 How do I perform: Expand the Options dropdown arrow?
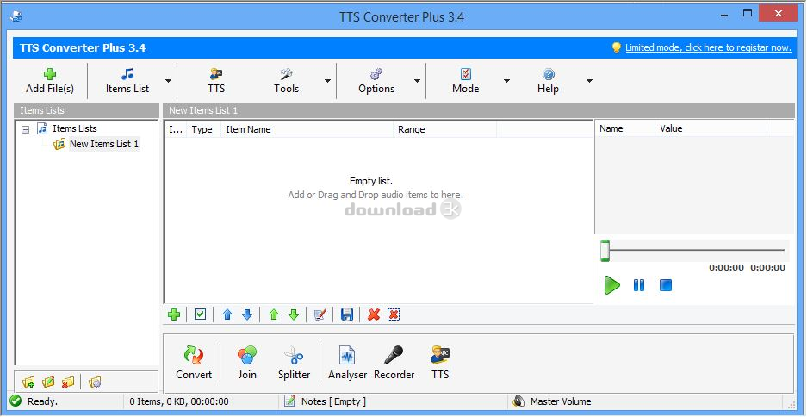(417, 81)
